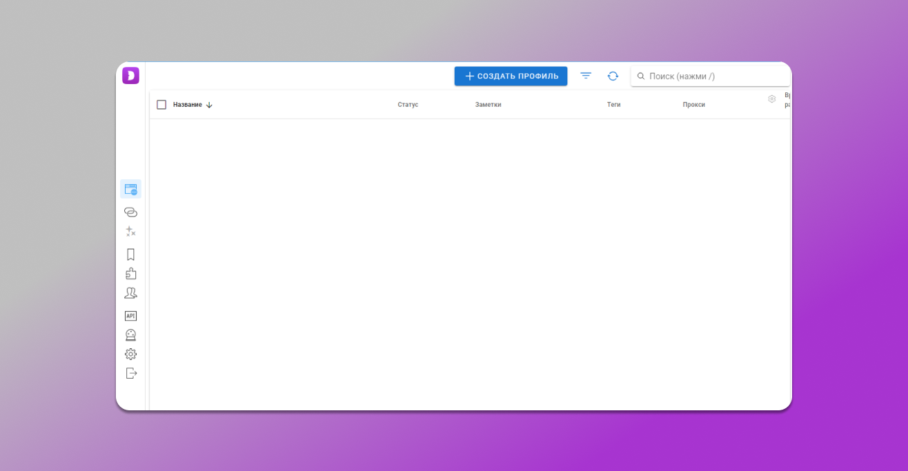Viewport: 908px width, 471px height.
Task: Refresh the profile list
Action: (x=613, y=76)
